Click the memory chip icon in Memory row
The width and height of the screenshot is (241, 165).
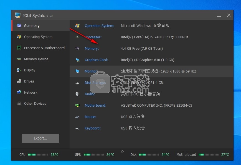click(x=77, y=49)
